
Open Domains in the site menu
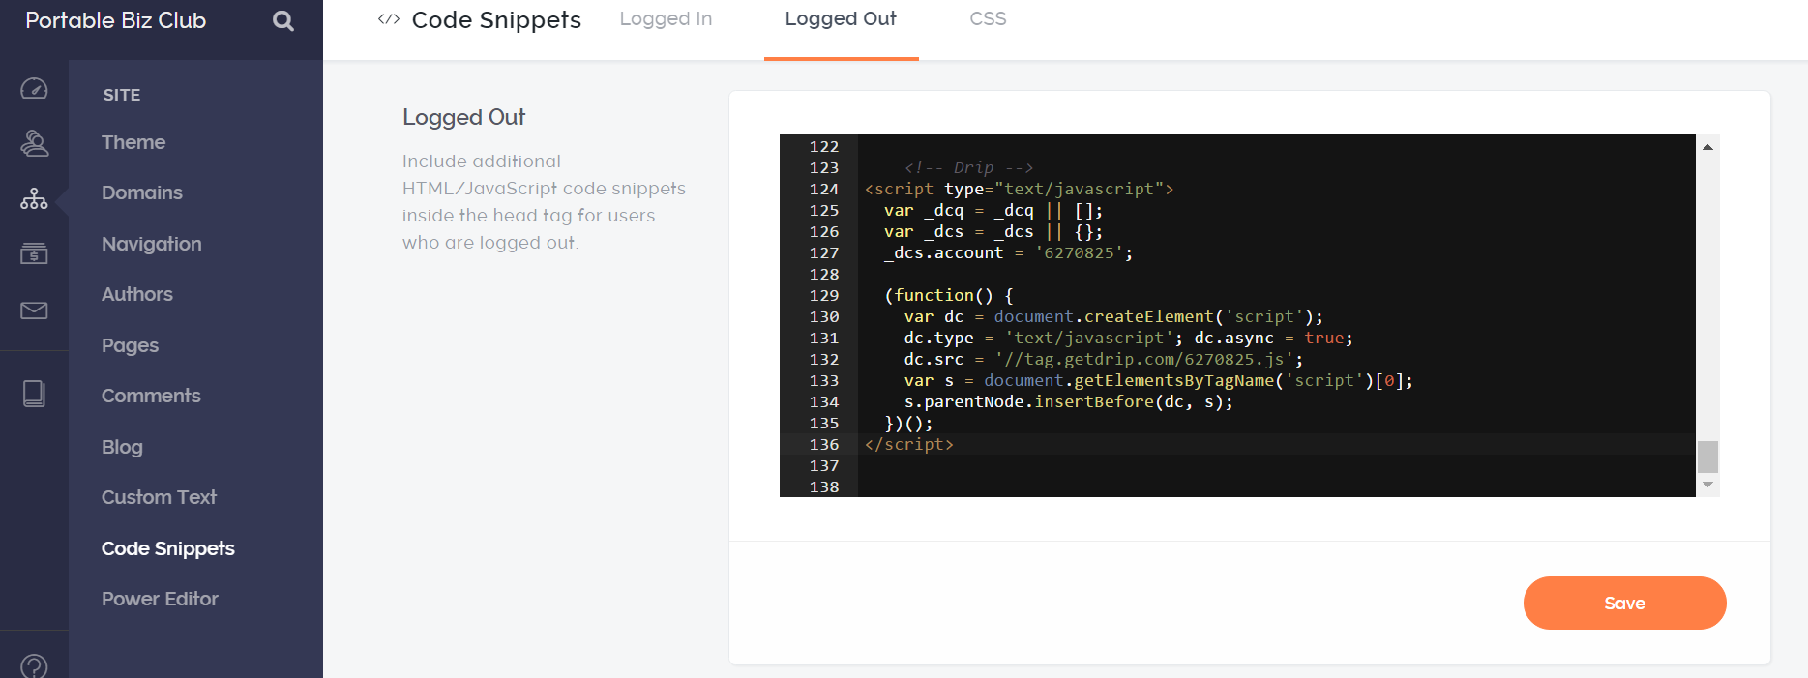142,192
